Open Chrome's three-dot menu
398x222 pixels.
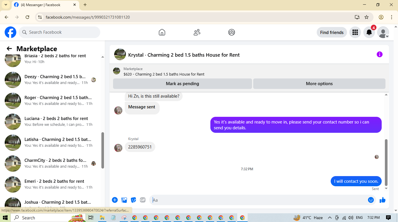pyautogui.click(x=392, y=17)
